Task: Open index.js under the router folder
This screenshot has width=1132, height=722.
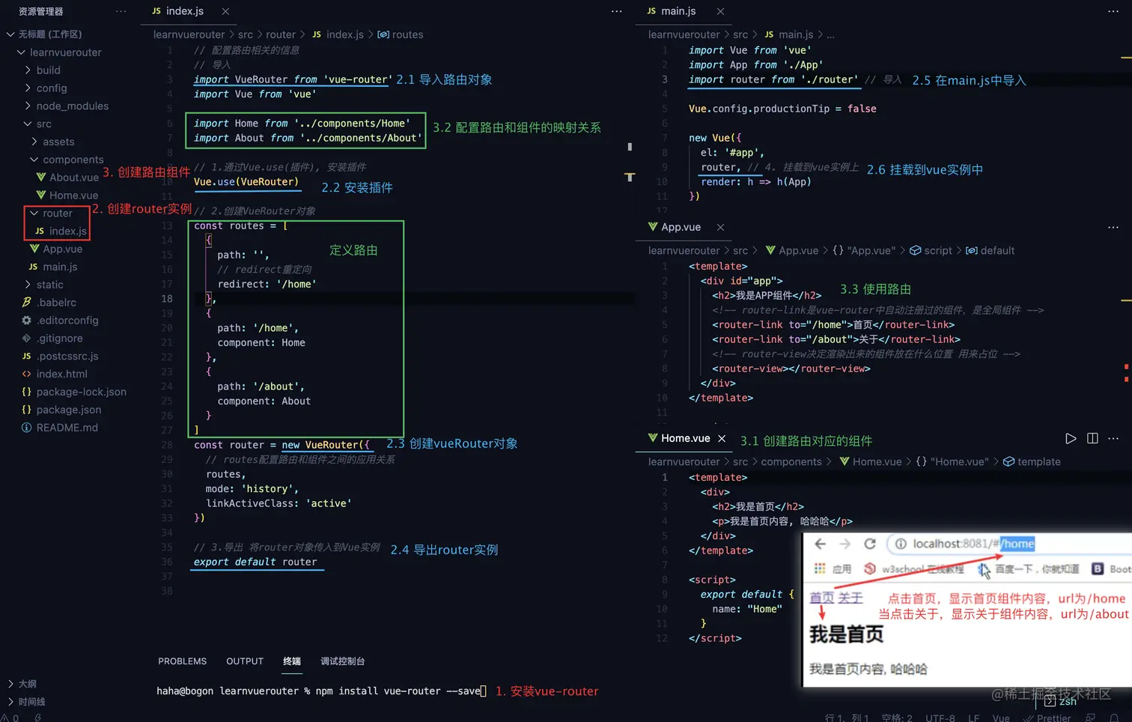Action: click(61, 231)
